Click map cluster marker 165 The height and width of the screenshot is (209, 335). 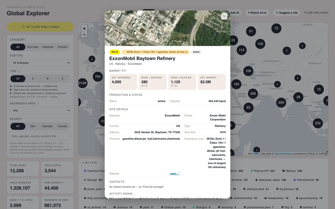(236, 84)
